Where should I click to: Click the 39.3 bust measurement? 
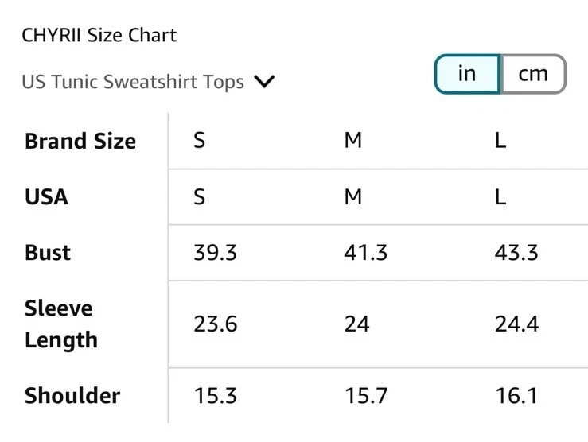pyautogui.click(x=215, y=253)
